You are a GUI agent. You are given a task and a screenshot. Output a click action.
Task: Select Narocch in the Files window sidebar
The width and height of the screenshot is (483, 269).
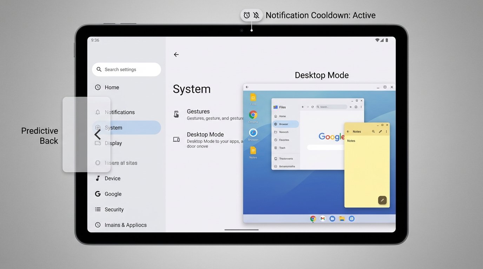click(x=286, y=132)
